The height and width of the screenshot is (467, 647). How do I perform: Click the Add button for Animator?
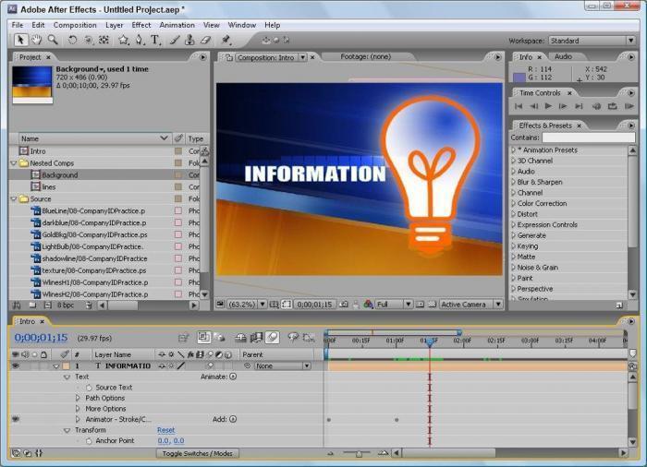pos(233,419)
